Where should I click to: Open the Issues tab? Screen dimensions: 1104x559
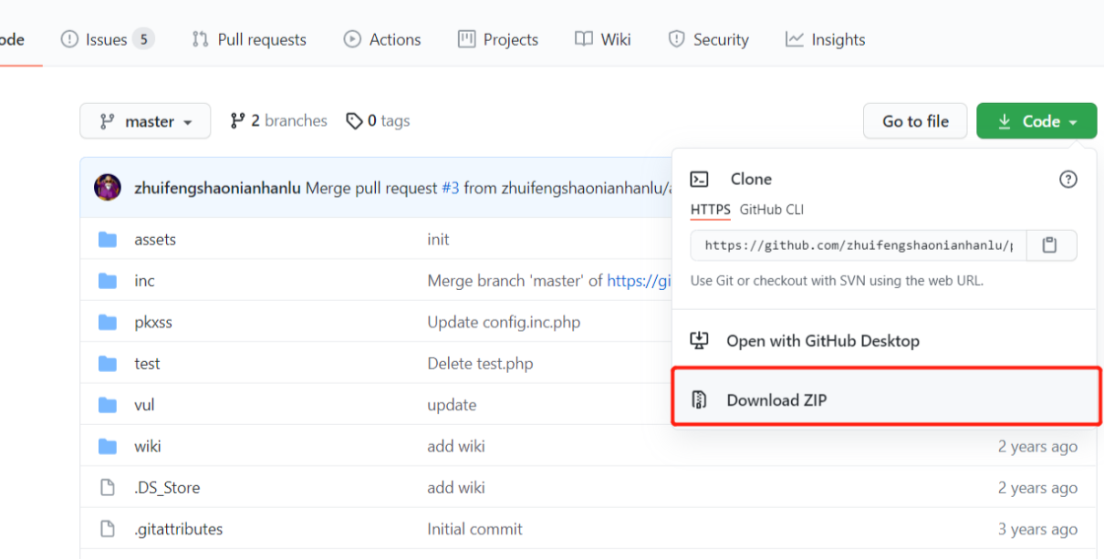pos(107,39)
